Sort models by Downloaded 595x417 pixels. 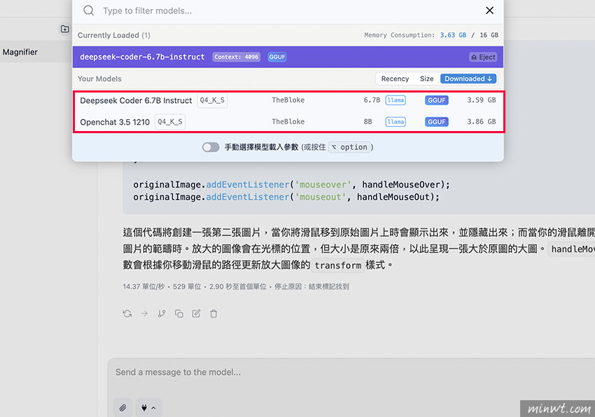click(468, 78)
